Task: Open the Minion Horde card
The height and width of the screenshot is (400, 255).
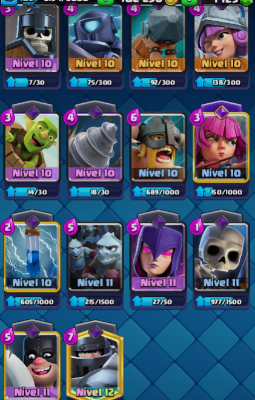Action: click(x=95, y=257)
